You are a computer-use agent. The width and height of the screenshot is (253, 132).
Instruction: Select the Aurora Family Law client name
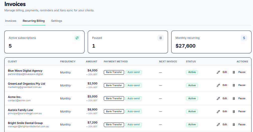20,110
